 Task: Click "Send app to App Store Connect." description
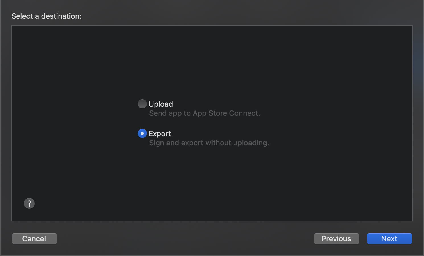[x=205, y=113]
